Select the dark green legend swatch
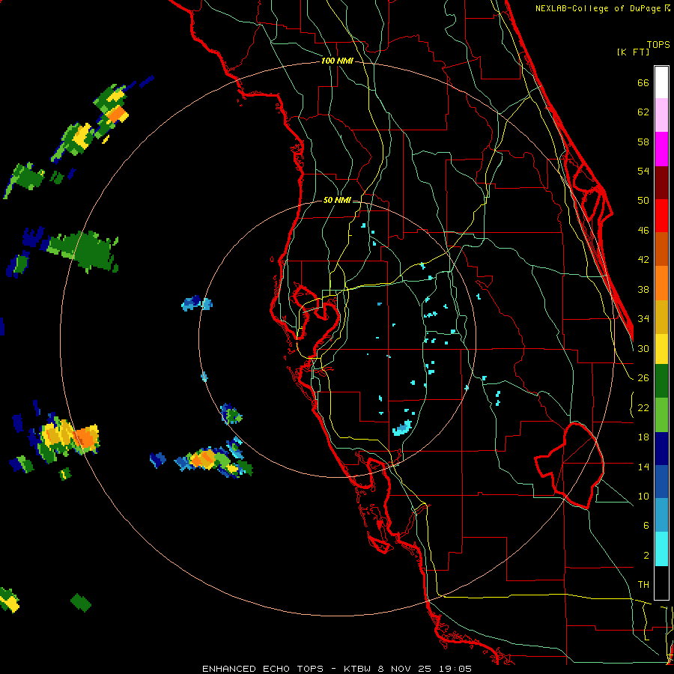 point(661,381)
